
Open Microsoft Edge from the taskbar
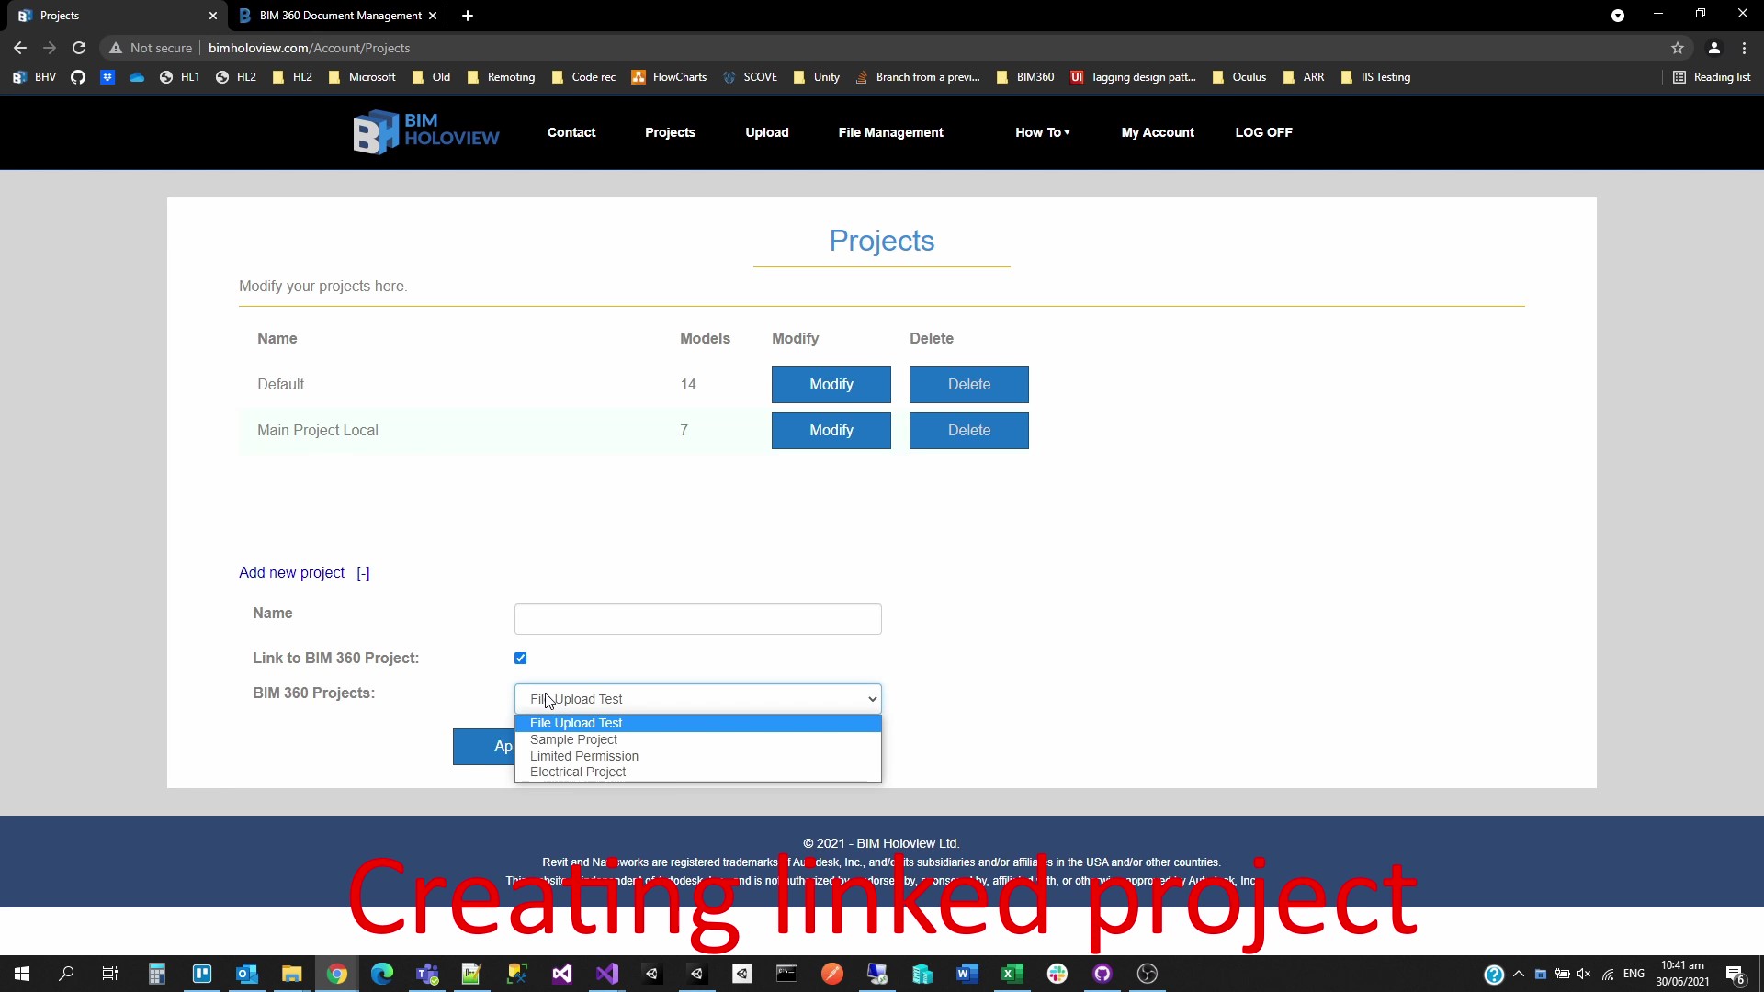pyautogui.click(x=382, y=974)
